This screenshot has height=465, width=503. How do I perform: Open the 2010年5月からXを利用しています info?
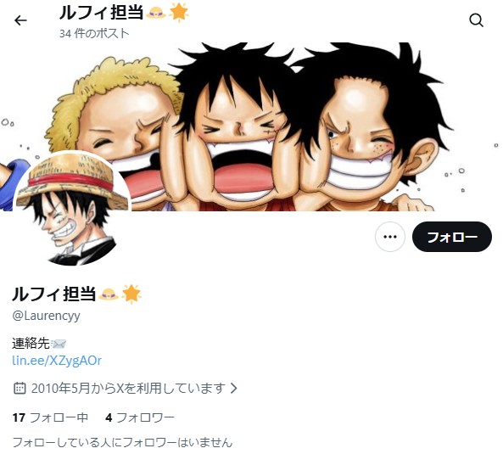coord(128,388)
